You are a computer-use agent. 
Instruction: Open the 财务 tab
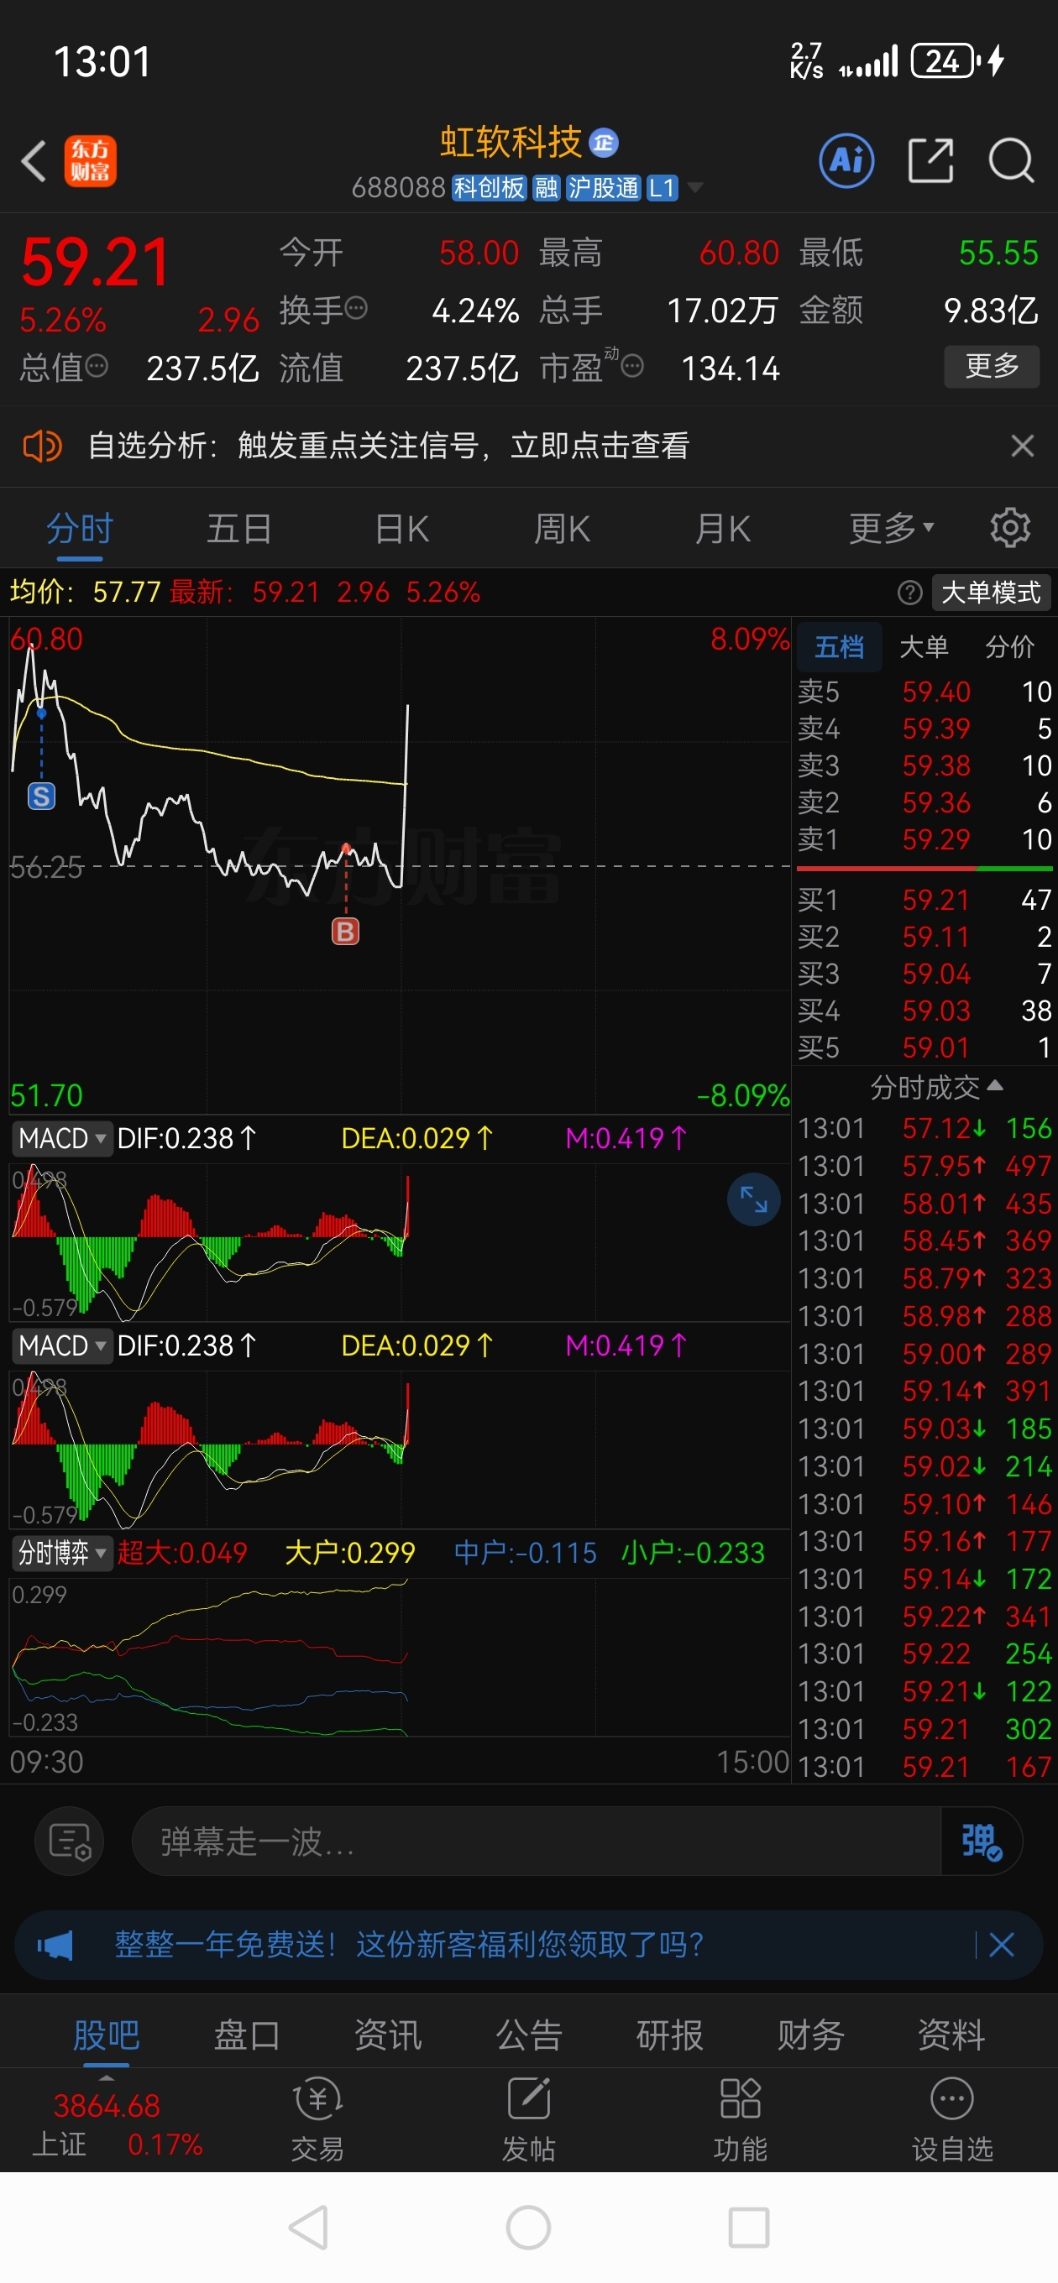(810, 2035)
